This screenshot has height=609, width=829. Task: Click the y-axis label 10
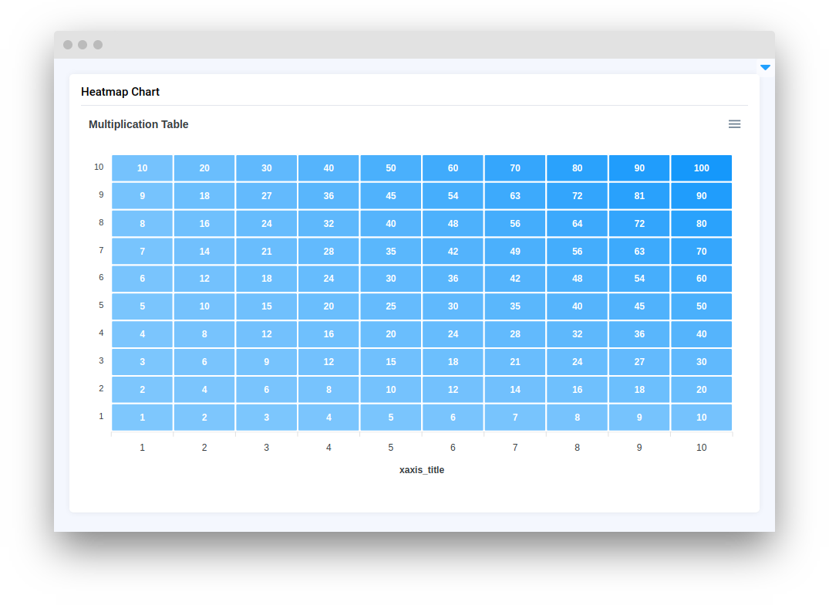[98, 167]
